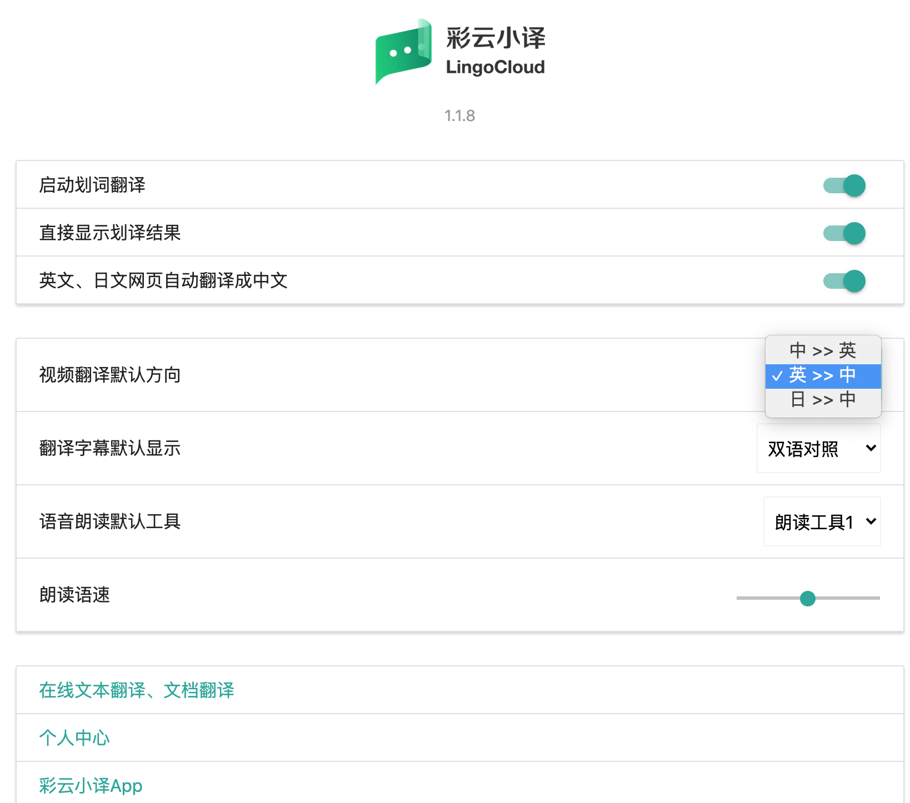This screenshot has height=803, width=910.
Task: Click the chevron arrow beside 双语对照
Action: coord(871,448)
